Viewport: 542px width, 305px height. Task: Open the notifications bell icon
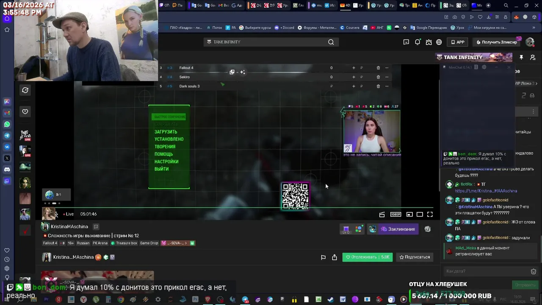[x=418, y=42]
